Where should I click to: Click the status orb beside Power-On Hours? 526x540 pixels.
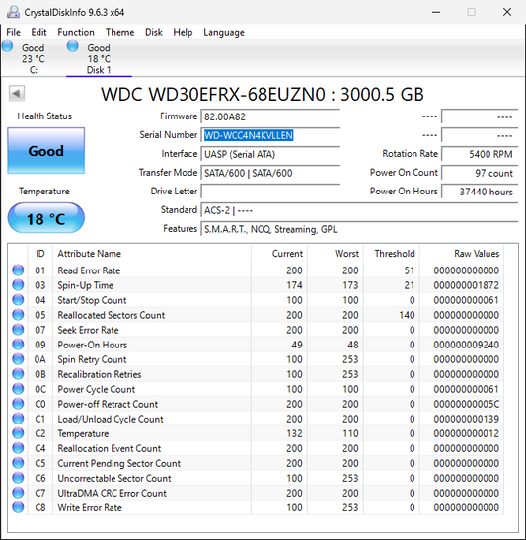pyautogui.click(x=18, y=345)
